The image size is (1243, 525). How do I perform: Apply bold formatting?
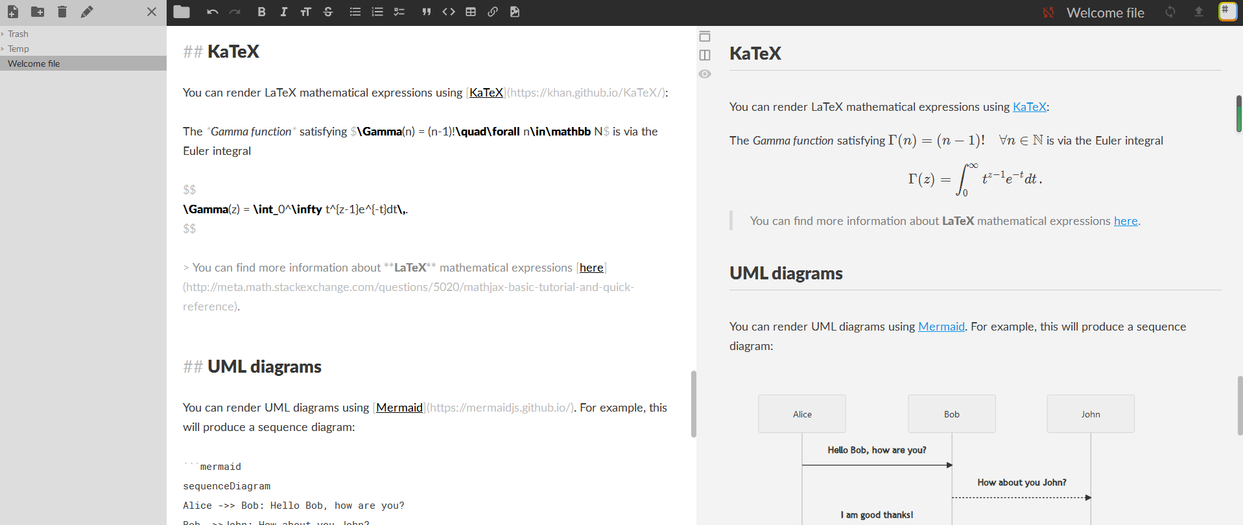[262, 12]
